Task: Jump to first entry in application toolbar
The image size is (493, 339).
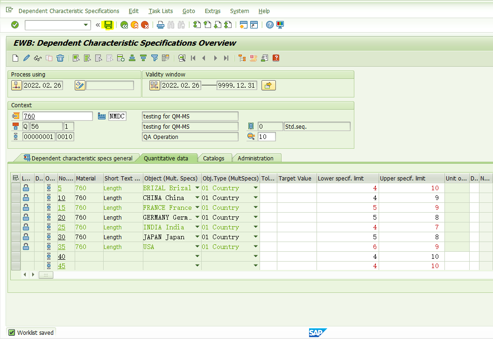Action: tap(193, 58)
